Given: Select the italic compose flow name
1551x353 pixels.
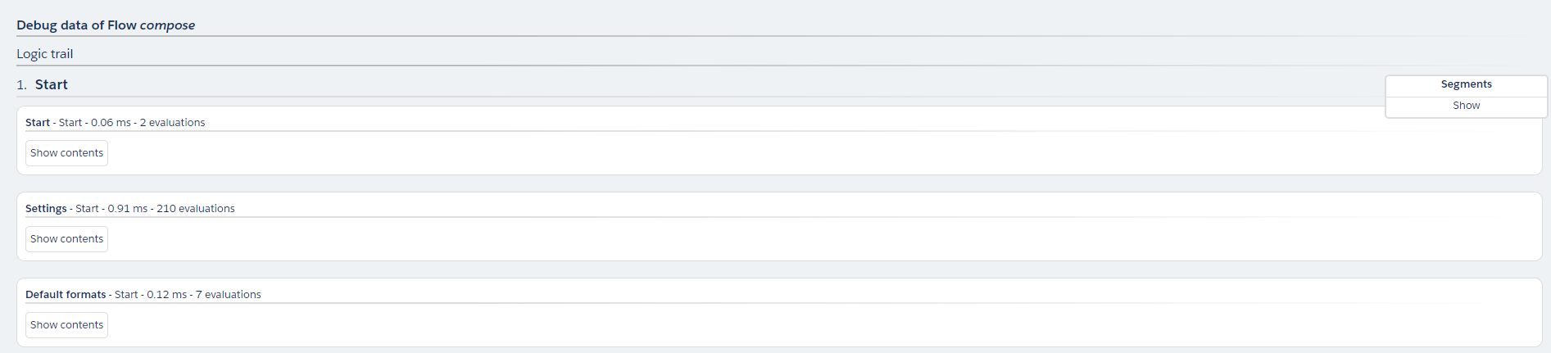Looking at the screenshot, I should [167, 25].
